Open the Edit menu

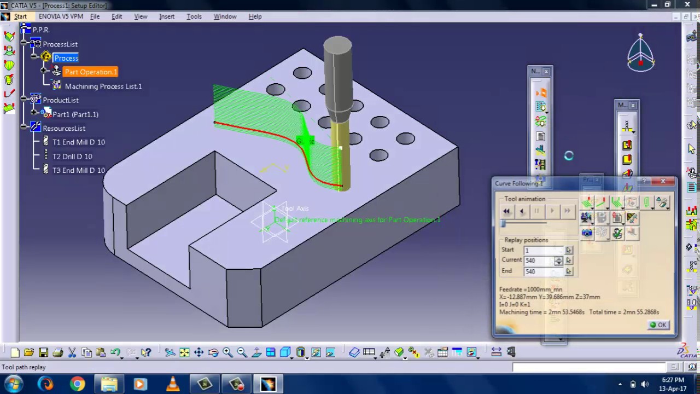point(117,16)
